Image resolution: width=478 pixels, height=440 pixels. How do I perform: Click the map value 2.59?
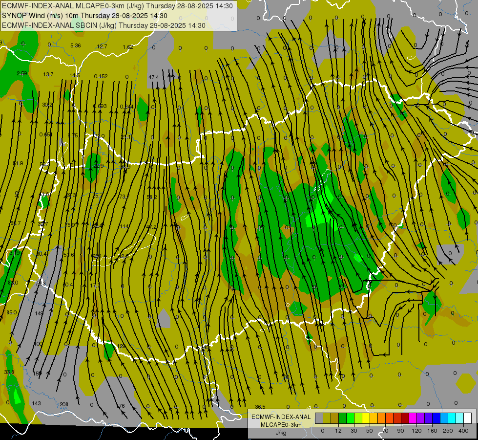coord(22,73)
